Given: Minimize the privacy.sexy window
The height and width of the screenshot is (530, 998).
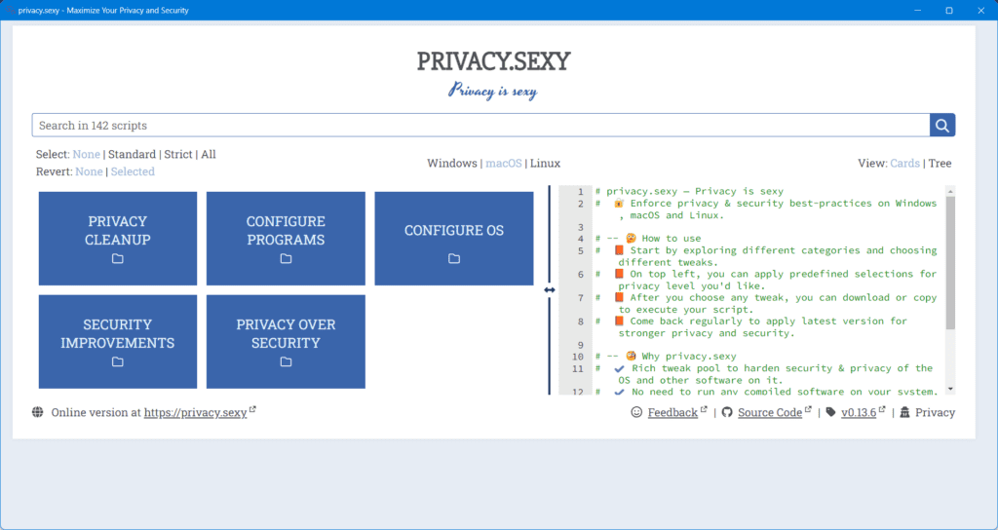Looking at the screenshot, I should tap(918, 10).
